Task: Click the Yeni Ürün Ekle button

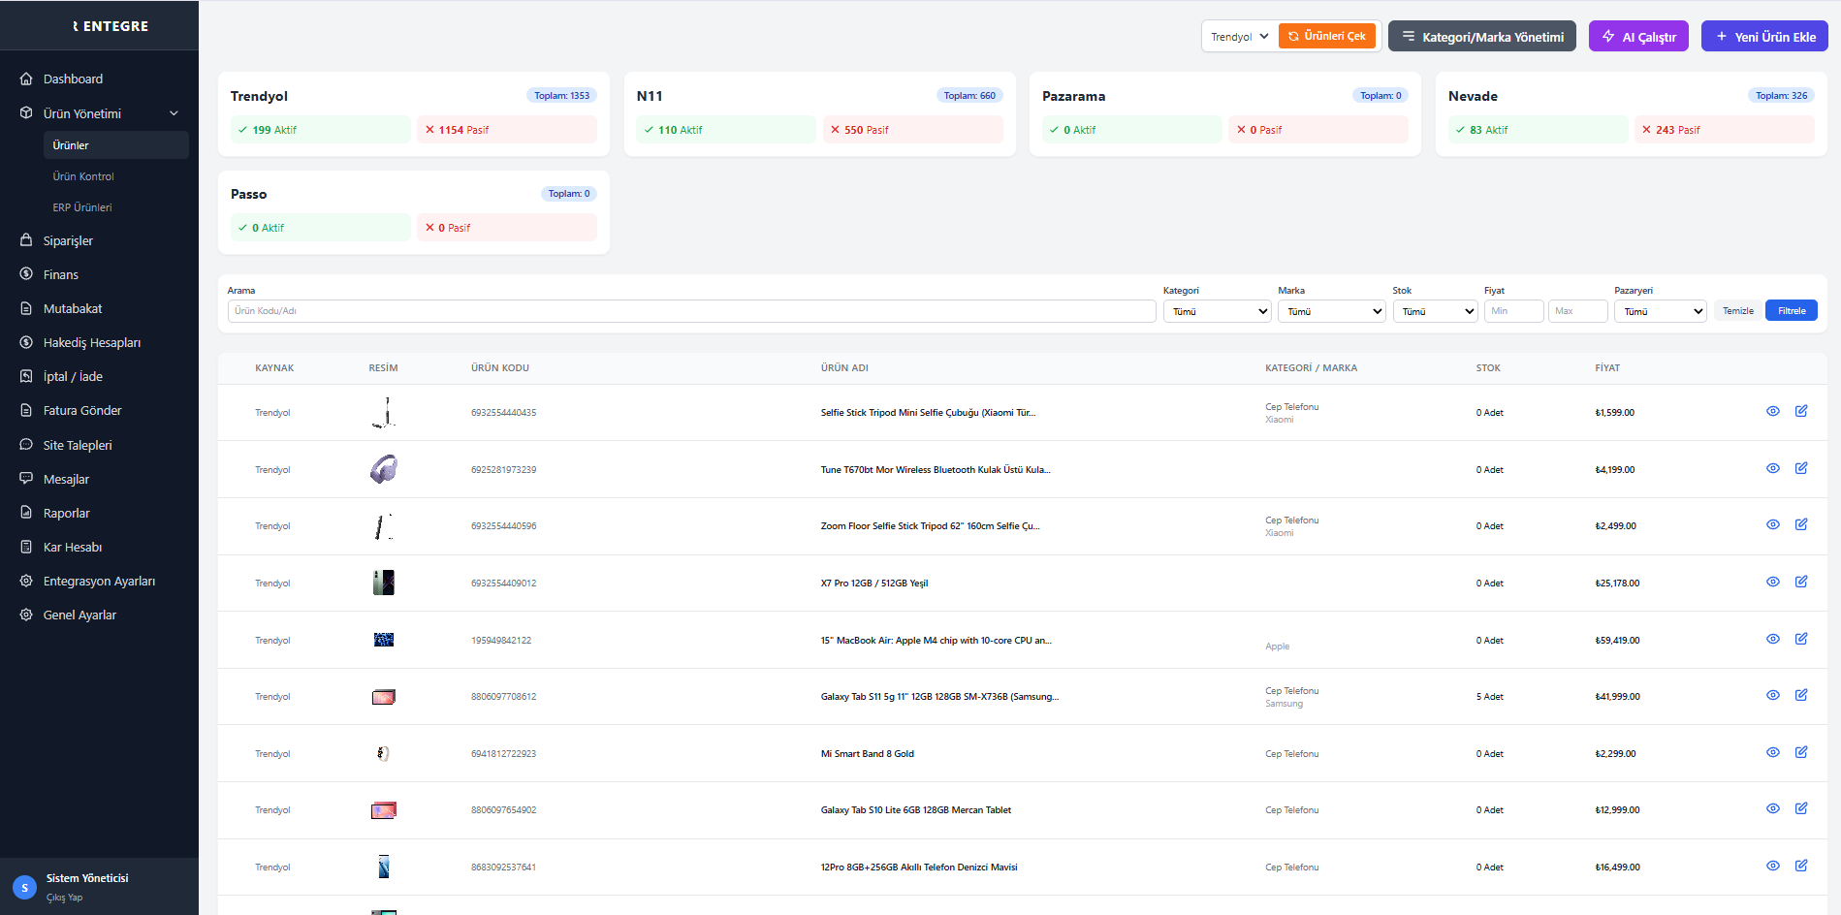Action: [1763, 37]
